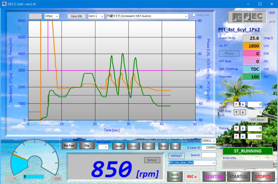
Task: Click the Search input field
Action: 209,155
